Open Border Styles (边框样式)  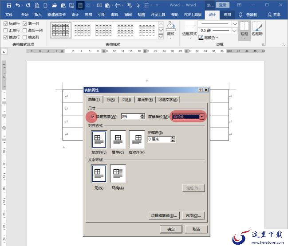189,30
